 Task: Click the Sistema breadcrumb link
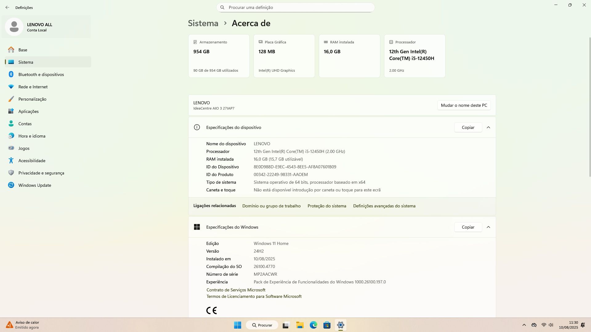click(203, 23)
